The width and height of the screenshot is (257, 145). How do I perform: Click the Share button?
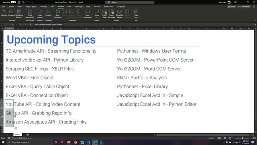coord(232,7)
